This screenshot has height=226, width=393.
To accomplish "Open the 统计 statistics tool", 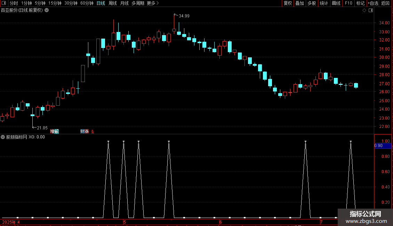I will 323,3.
